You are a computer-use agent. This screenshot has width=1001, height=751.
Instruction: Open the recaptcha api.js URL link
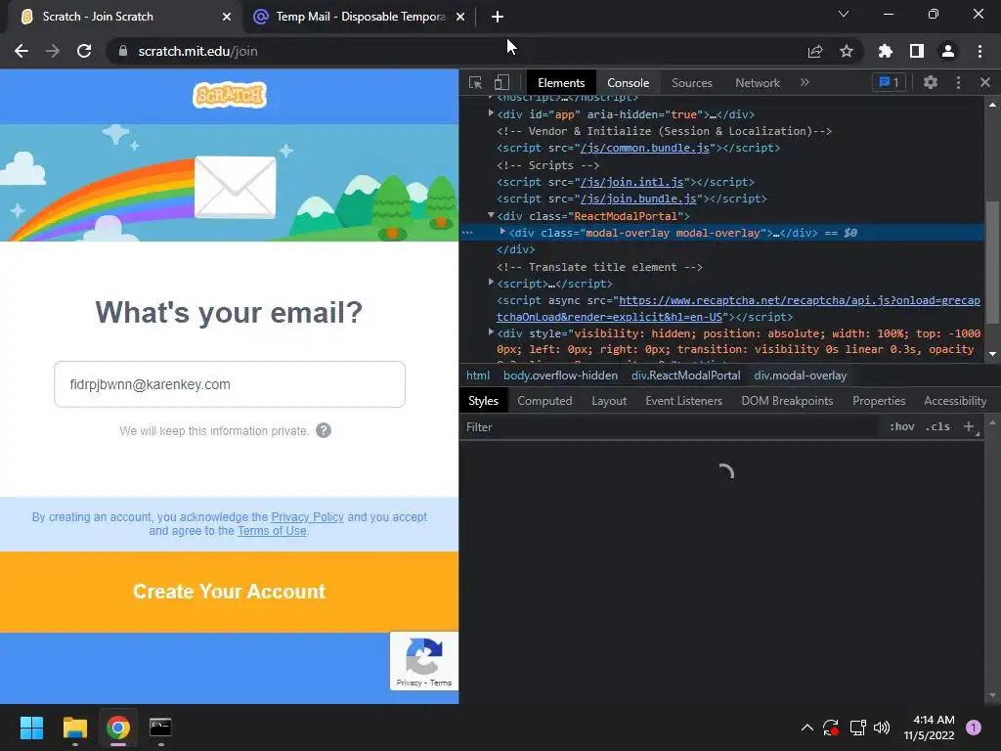click(738, 308)
